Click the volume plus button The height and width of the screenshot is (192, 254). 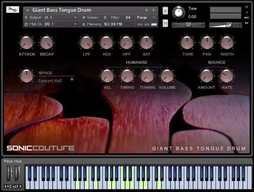240,25
